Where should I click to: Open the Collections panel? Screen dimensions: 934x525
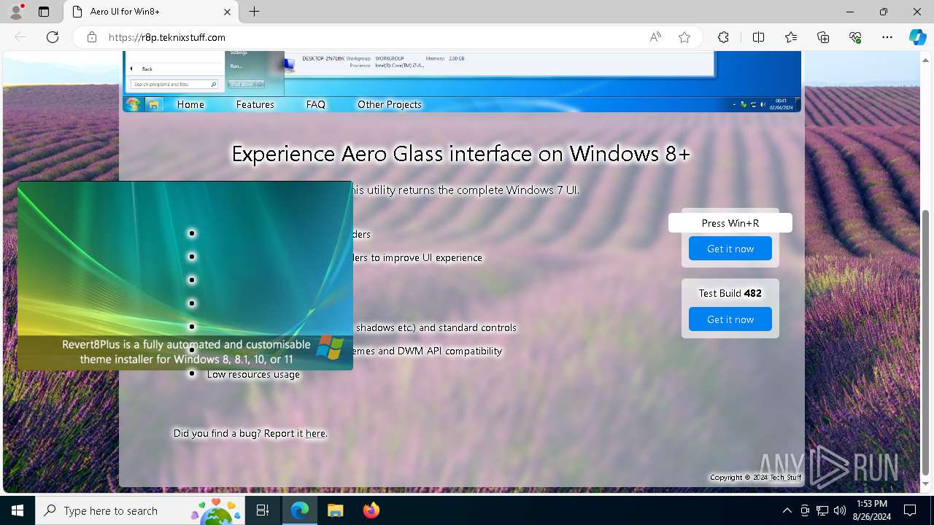(823, 37)
